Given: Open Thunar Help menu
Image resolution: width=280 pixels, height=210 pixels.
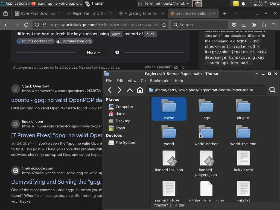Looking at the screenshot, I should coord(179,81).
